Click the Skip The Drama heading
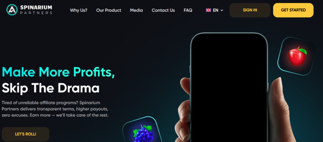The image size is (323, 142). 51,88
